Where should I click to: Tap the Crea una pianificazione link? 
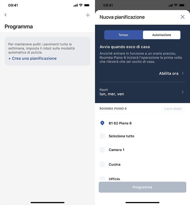click(32, 58)
